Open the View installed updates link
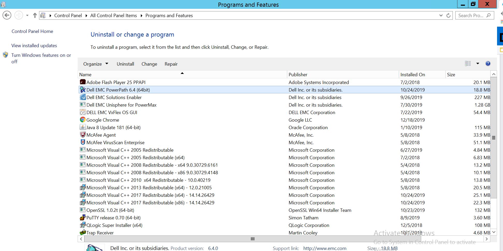503x251 pixels. [34, 45]
